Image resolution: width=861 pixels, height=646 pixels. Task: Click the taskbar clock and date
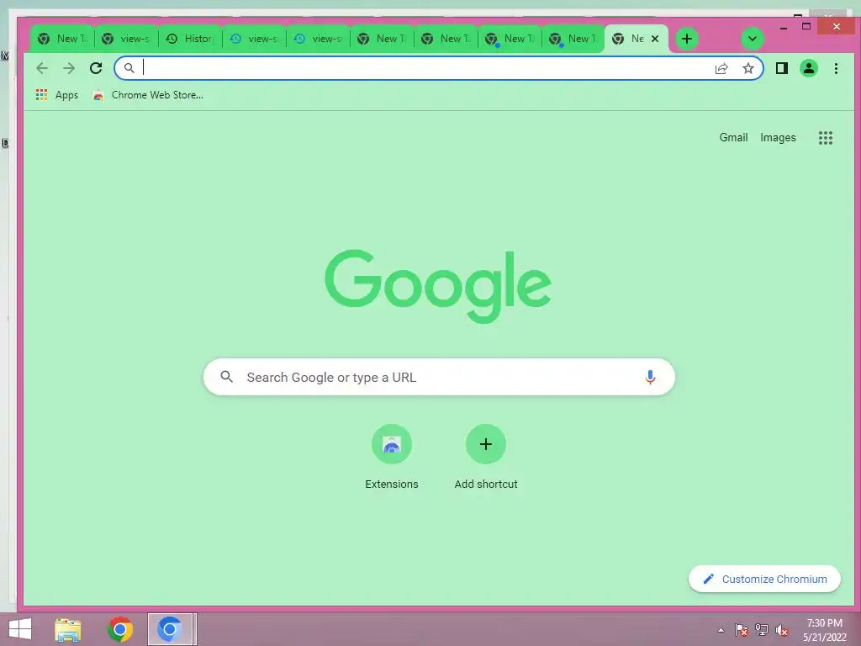(825, 630)
